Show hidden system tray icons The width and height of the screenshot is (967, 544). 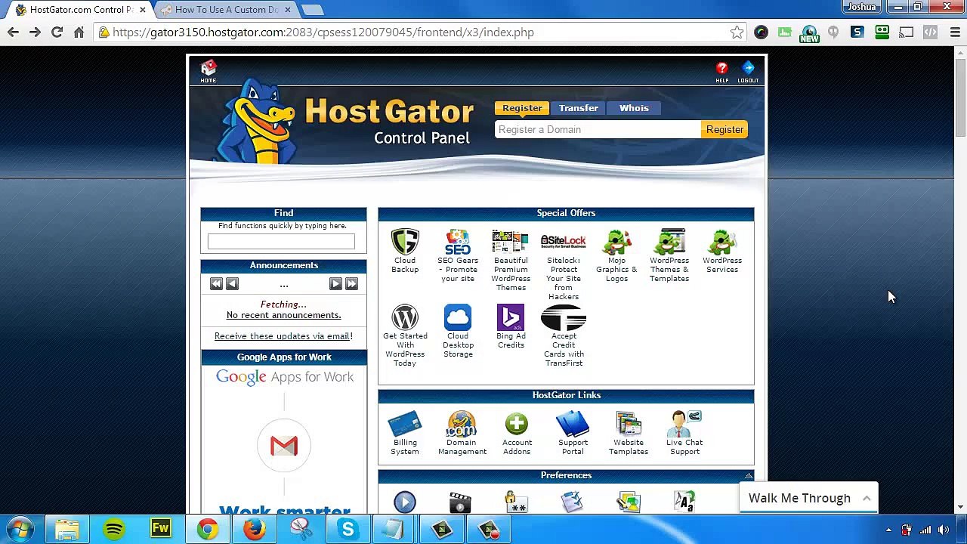(888, 530)
